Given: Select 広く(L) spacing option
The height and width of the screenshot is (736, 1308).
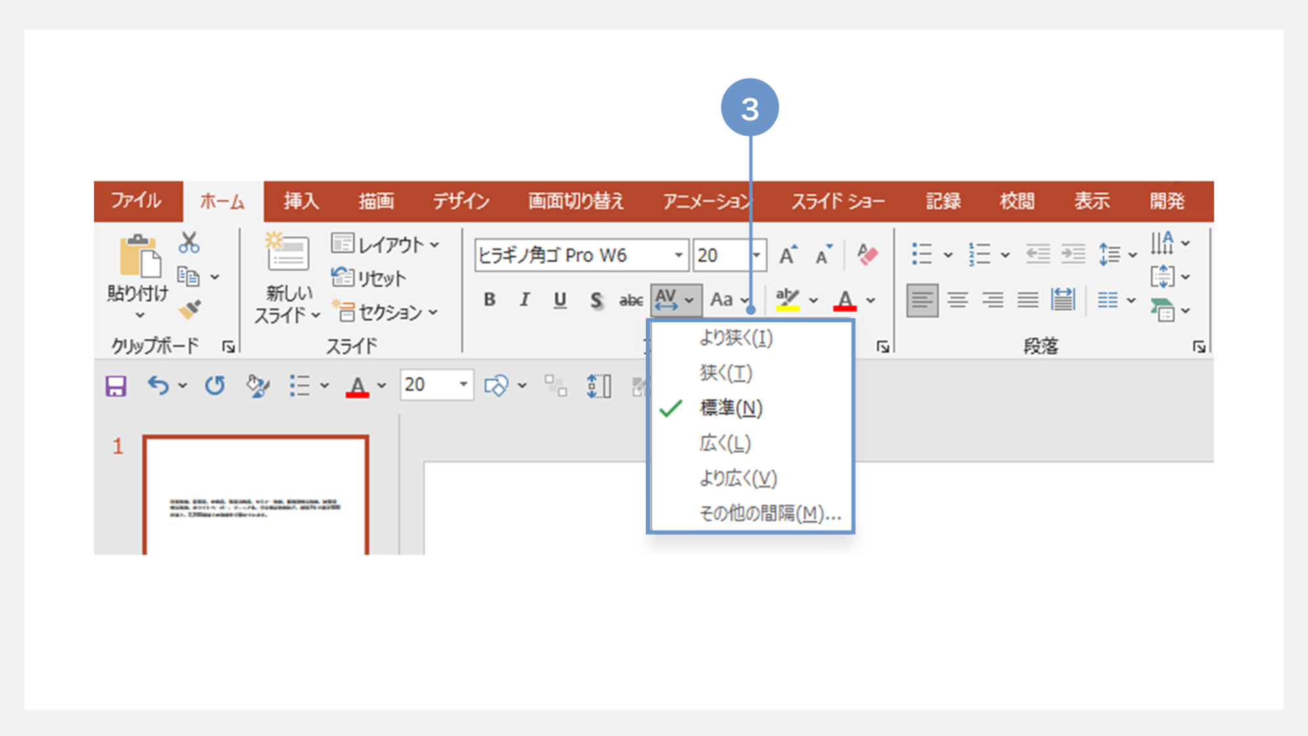Looking at the screenshot, I should click(x=750, y=443).
